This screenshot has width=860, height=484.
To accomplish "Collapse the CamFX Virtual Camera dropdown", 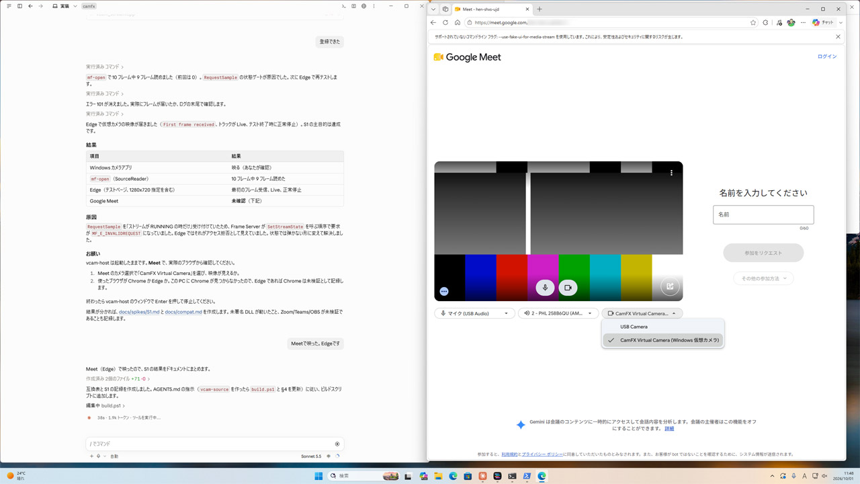I will point(642,313).
